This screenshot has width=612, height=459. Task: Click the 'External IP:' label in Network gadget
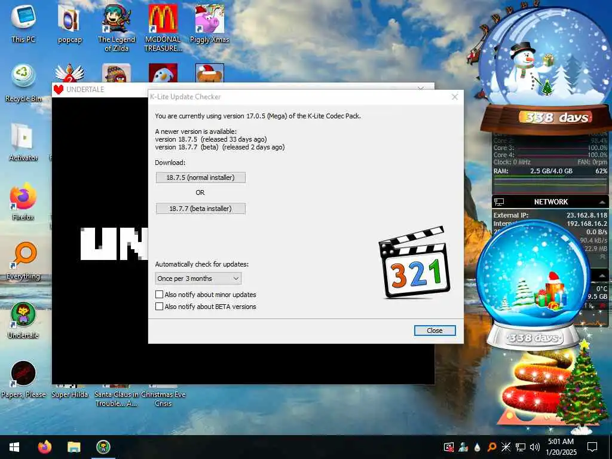coord(510,215)
